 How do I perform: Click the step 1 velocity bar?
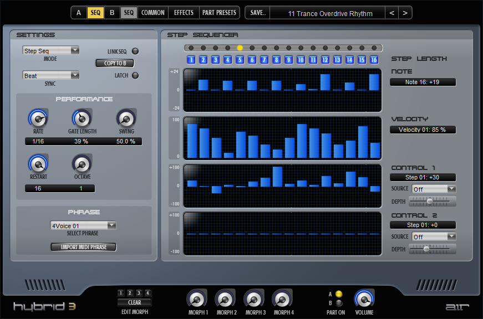(x=192, y=141)
